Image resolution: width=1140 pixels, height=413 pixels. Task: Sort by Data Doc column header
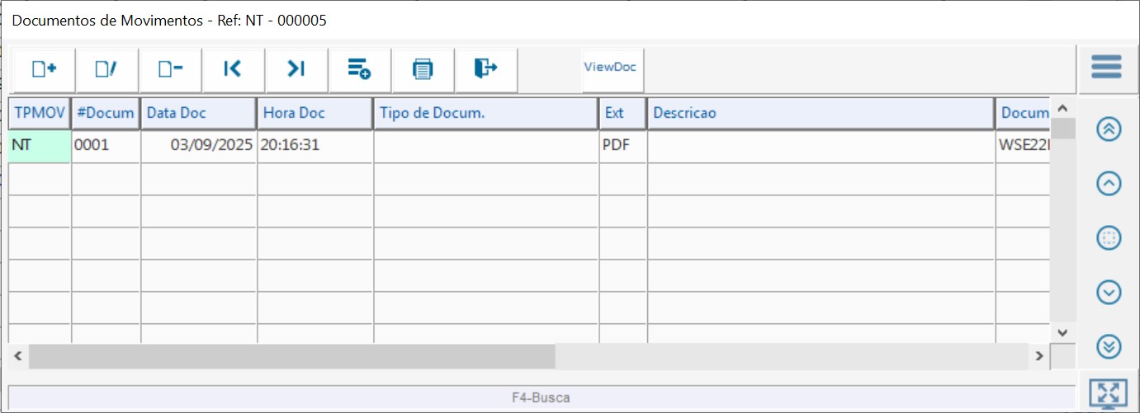[x=198, y=114]
